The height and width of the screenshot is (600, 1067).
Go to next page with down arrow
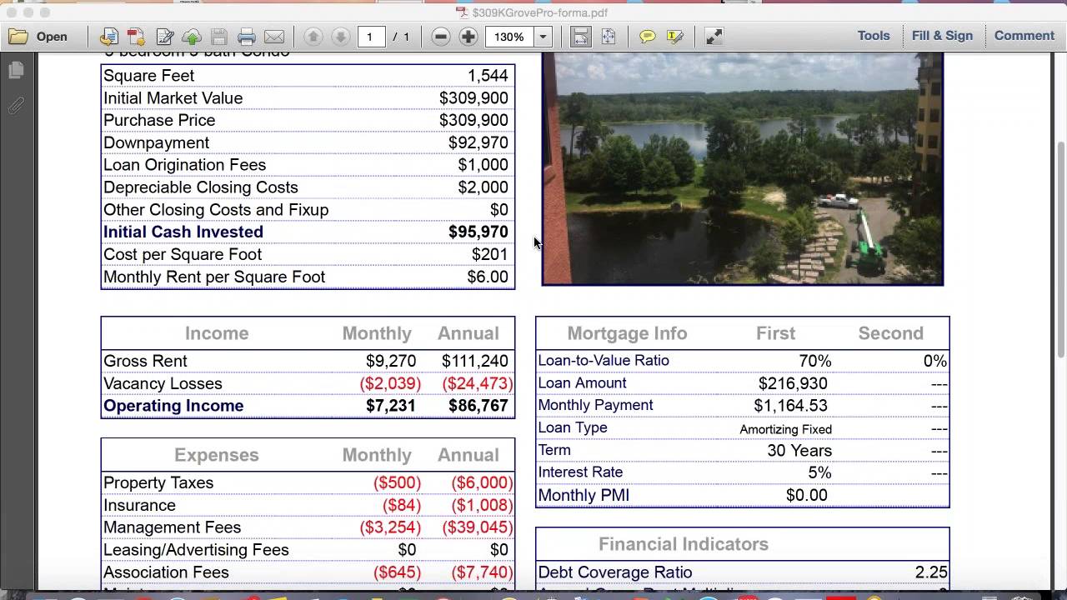click(340, 37)
